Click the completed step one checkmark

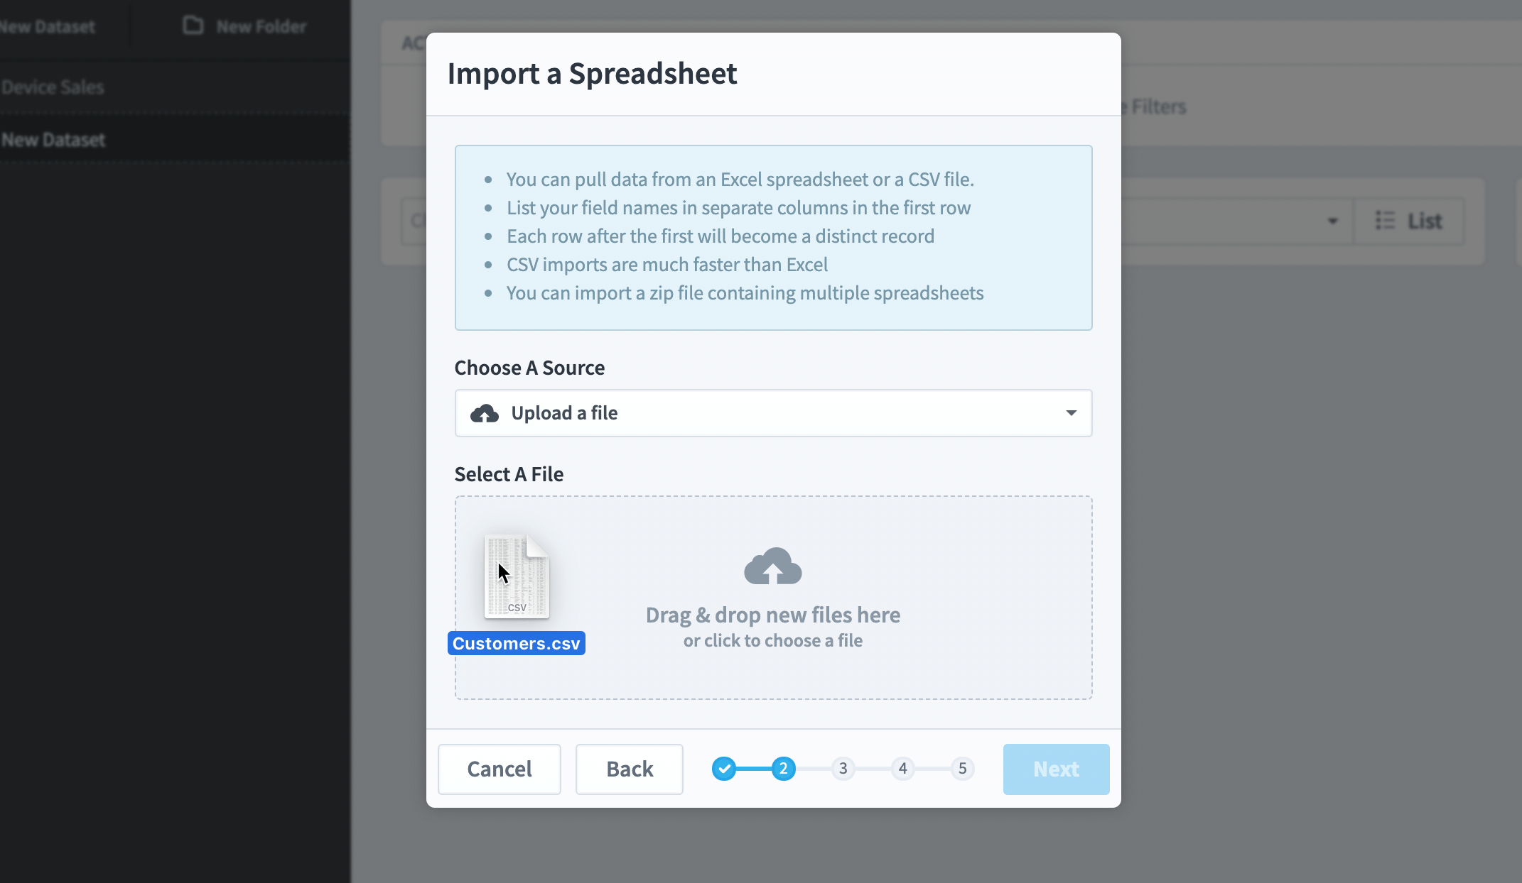[724, 769]
